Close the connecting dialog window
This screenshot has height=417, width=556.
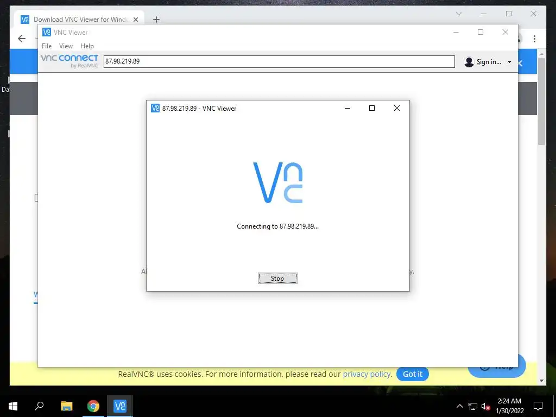(397, 108)
